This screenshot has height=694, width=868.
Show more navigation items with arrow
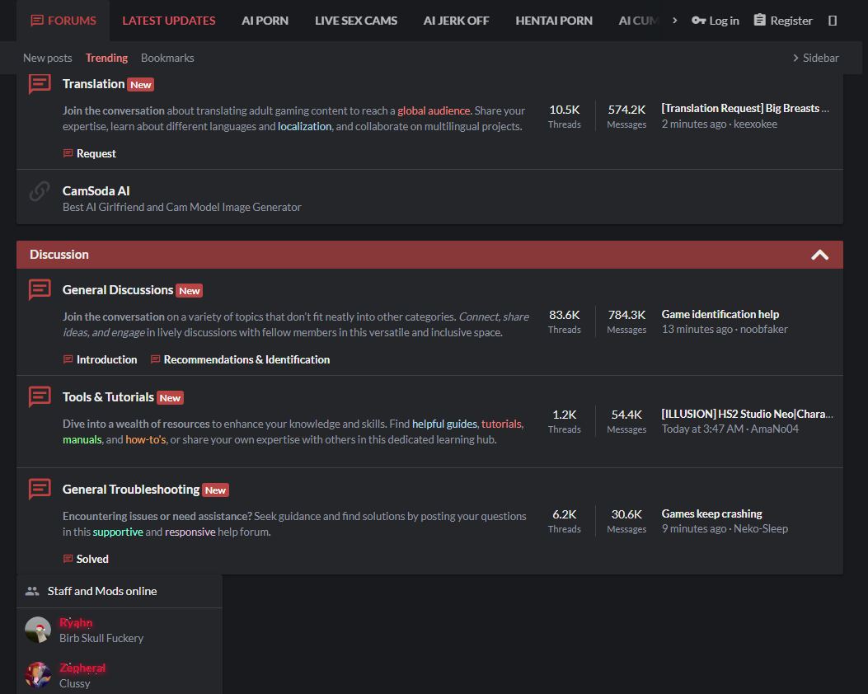coord(674,21)
